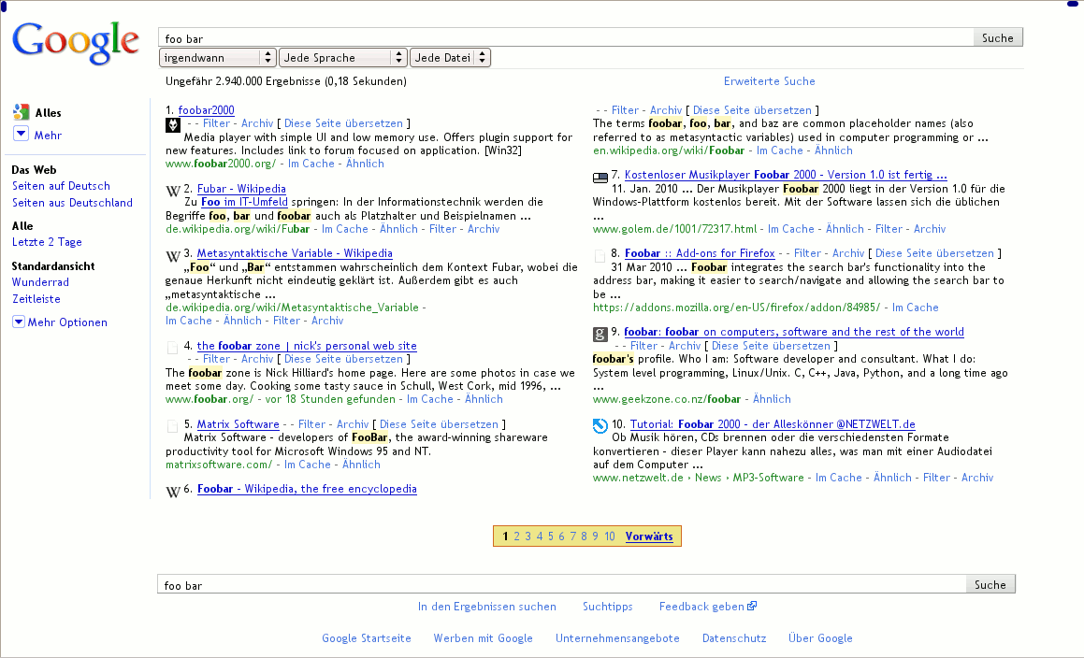Click in the top search field
The image size is (1084, 658).
click(566, 38)
